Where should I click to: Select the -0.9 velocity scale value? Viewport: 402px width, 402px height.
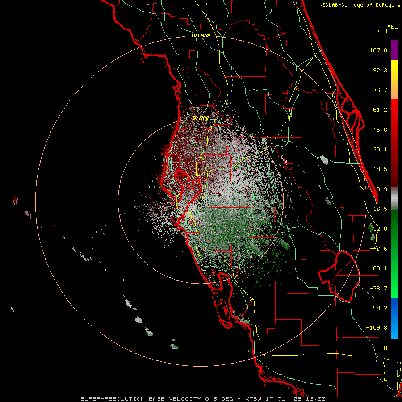coord(380,189)
